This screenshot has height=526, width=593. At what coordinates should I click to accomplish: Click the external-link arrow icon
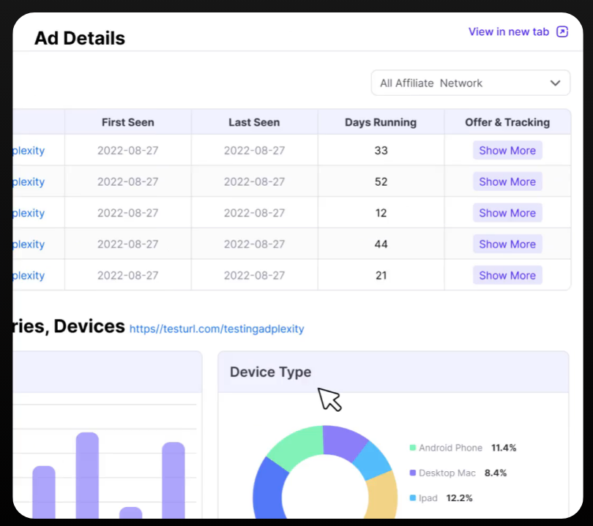click(562, 31)
